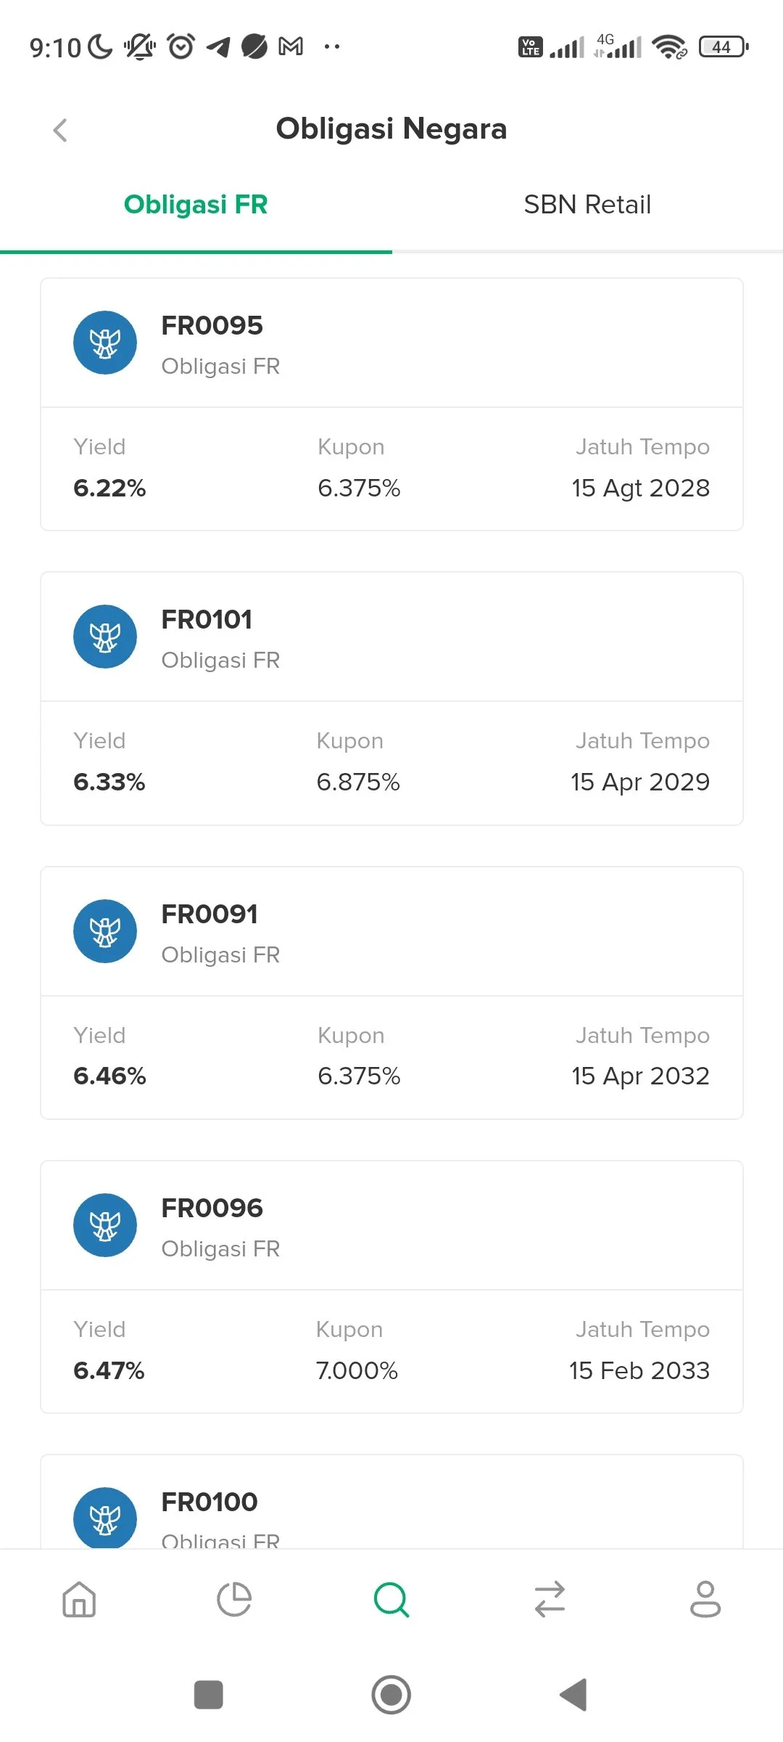The width and height of the screenshot is (783, 1742).
Task: Open the transactions arrows icon
Action: (550, 1600)
